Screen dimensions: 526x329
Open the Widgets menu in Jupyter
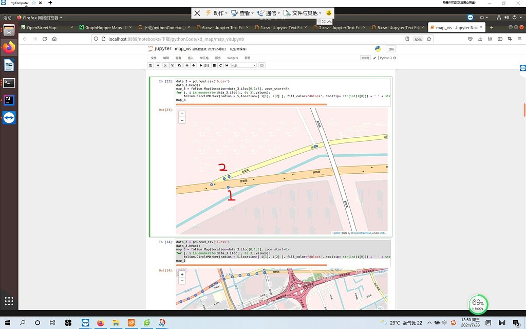coord(233,58)
